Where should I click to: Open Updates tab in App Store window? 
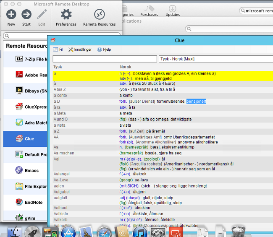click(173, 11)
